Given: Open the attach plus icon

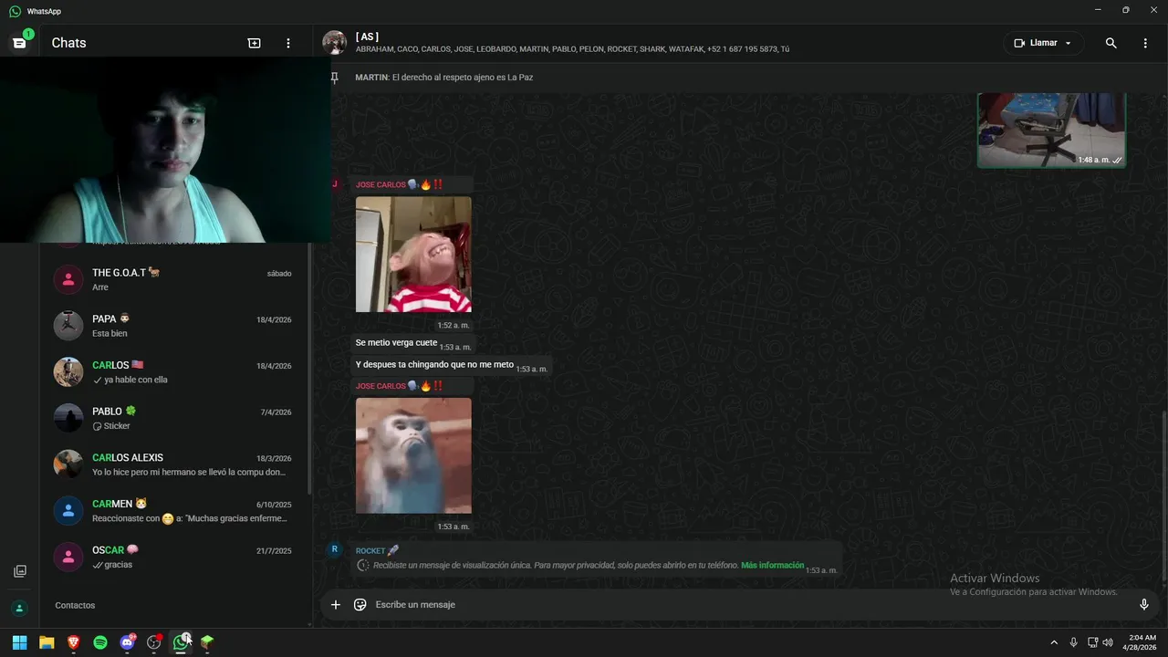Looking at the screenshot, I should pyautogui.click(x=335, y=604).
